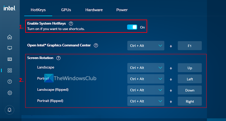Click the Up key field for Landscape
226x121 pixels.
(x=190, y=68)
